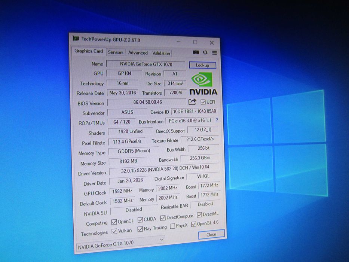This screenshot has width=349, height=262.
Task: Click the refresh icon in GPU-Z
Action: pyautogui.click(x=205, y=52)
